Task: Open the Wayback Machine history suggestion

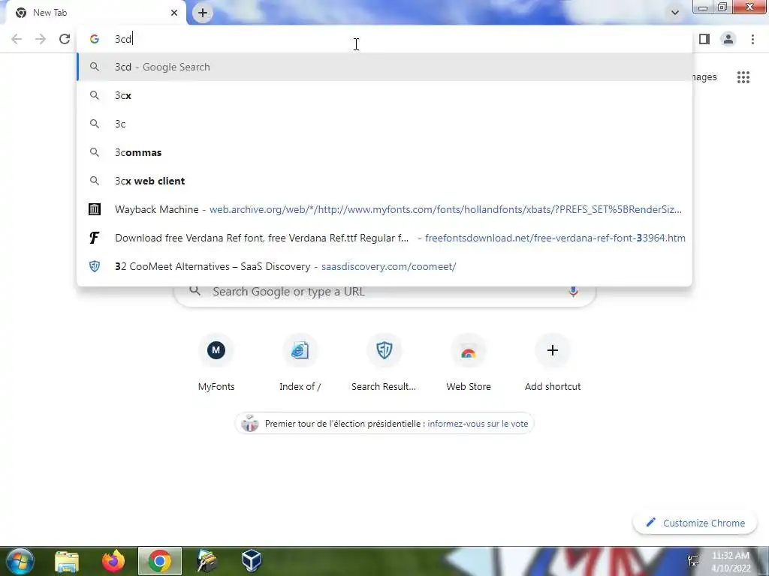Action: pyautogui.click(x=384, y=209)
